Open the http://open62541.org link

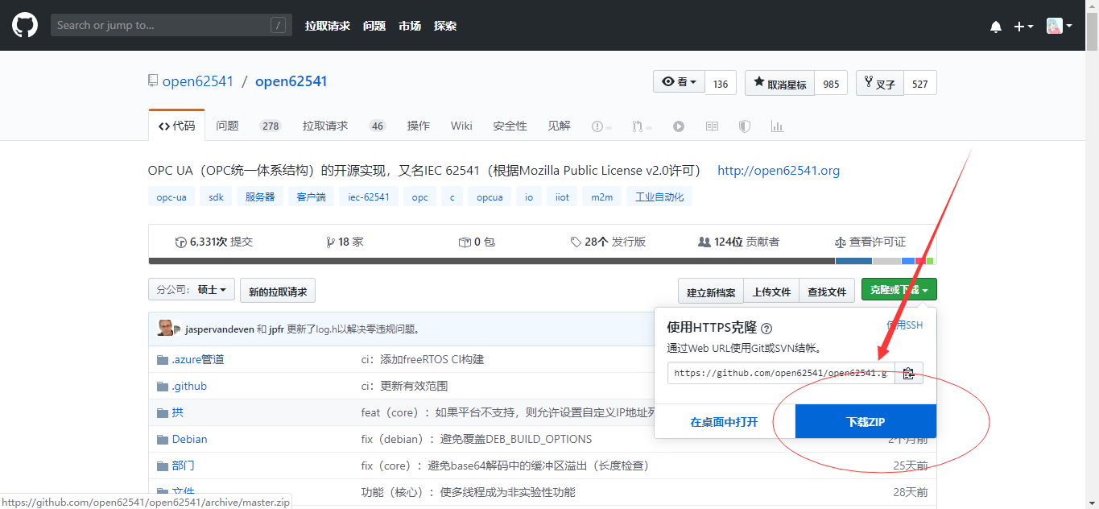(x=778, y=170)
